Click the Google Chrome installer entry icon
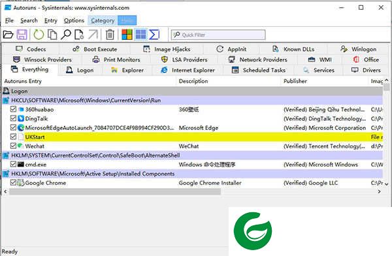The width and height of the screenshot is (392, 256). [21, 183]
